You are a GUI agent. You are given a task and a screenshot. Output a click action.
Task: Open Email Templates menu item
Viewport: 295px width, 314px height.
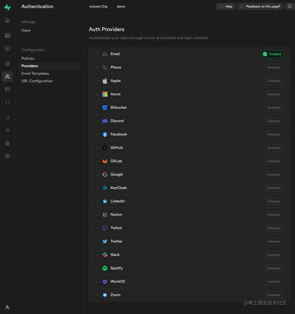pos(35,74)
